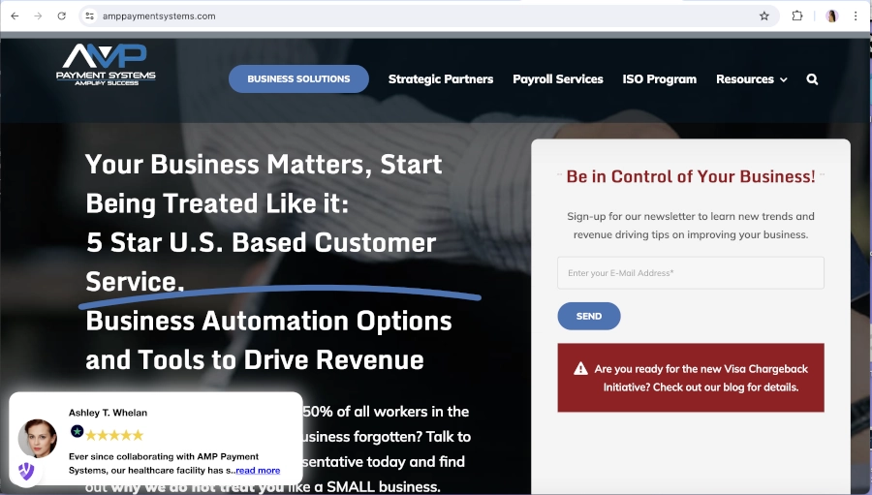Open the Visa Chargeback blog banner

691,378
